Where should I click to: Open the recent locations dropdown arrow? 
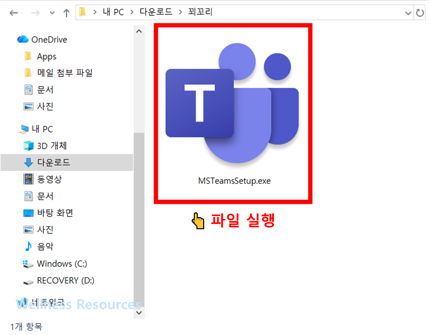point(52,13)
